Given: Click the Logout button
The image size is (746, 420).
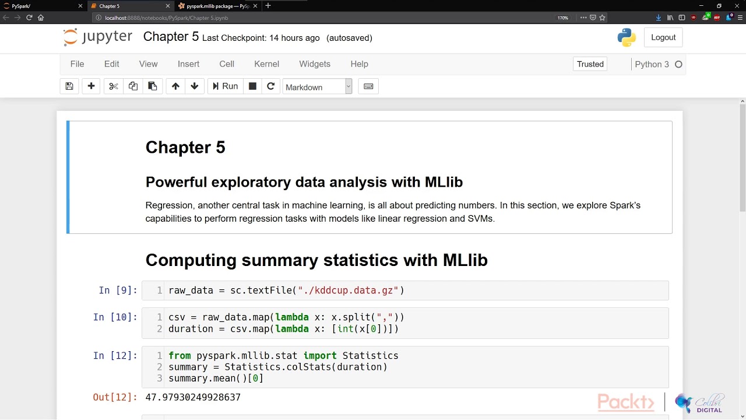Looking at the screenshot, I should pyautogui.click(x=663, y=37).
